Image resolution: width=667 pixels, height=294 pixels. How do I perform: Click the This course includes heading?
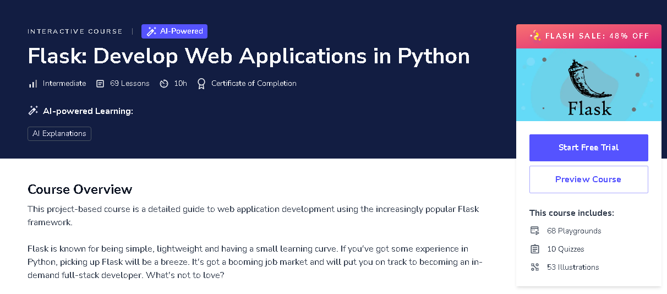pyautogui.click(x=572, y=213)
